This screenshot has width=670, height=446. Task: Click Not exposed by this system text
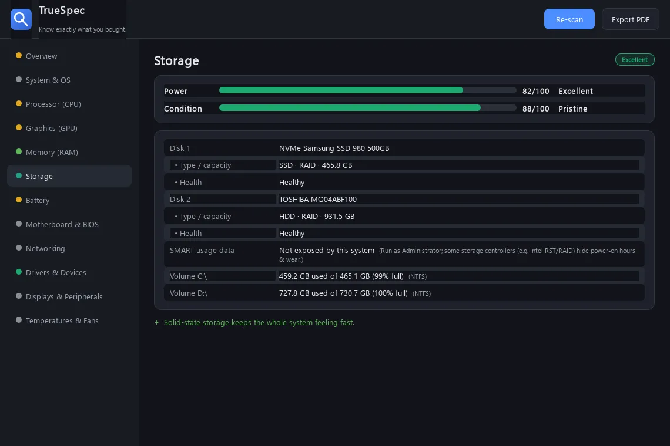click(x=326, y=250)
